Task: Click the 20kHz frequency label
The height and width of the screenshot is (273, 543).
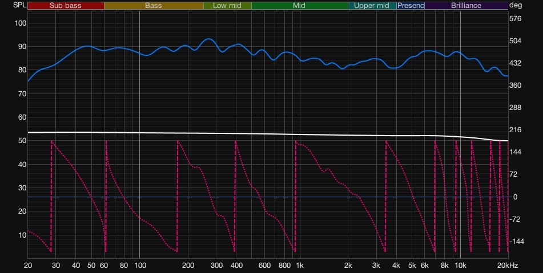Action: [508, 266]
